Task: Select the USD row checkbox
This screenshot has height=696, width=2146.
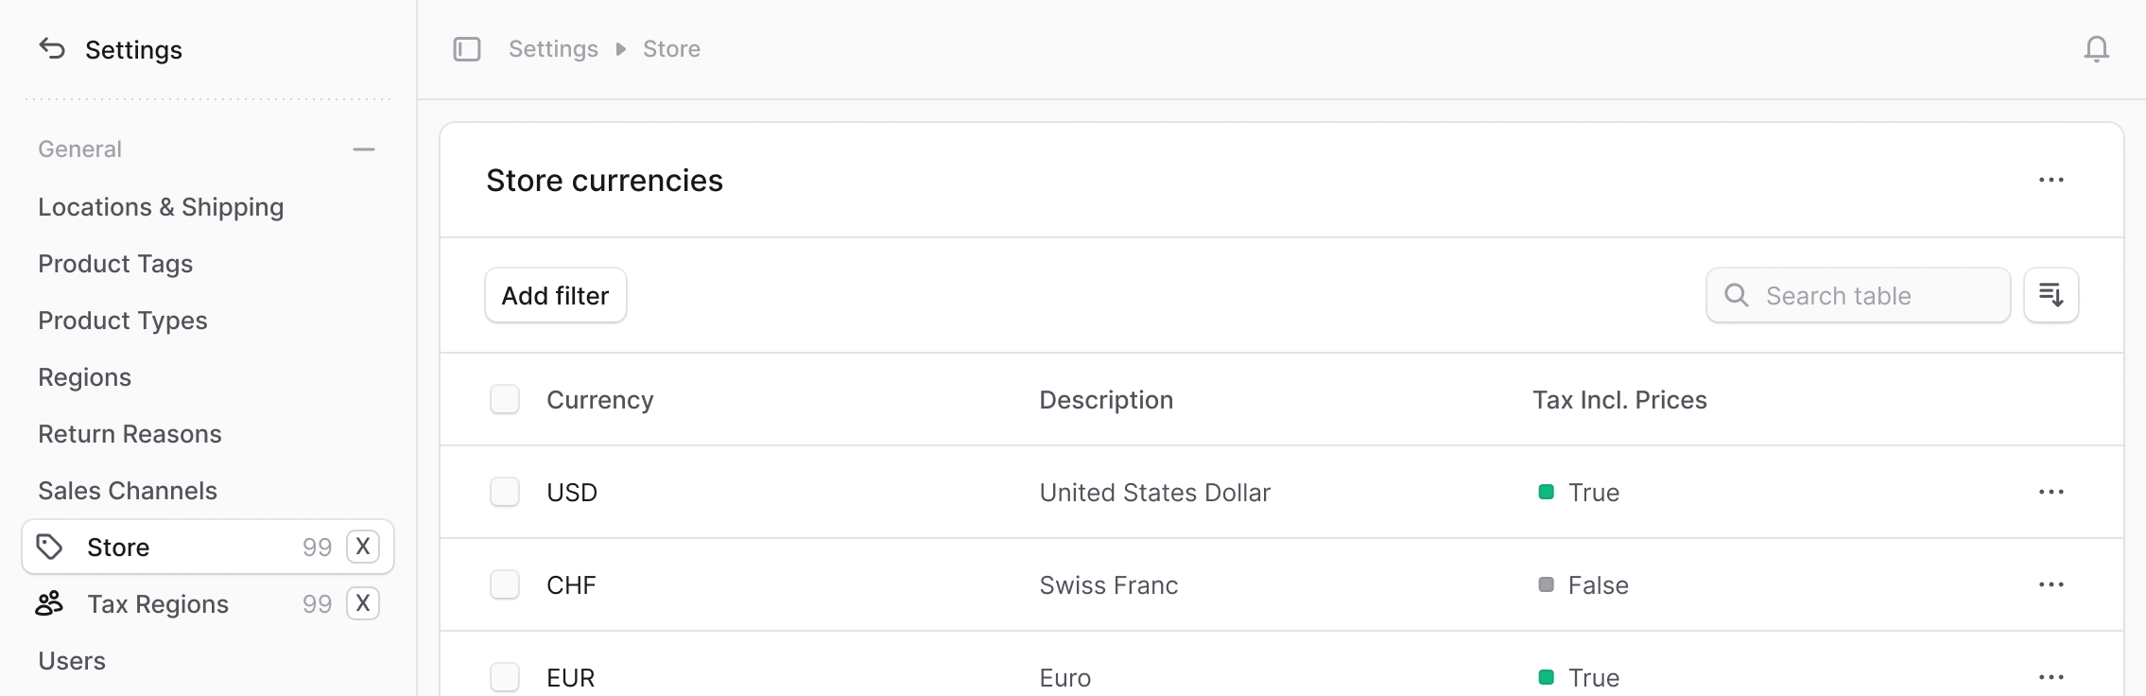Action: pos(505,492)
